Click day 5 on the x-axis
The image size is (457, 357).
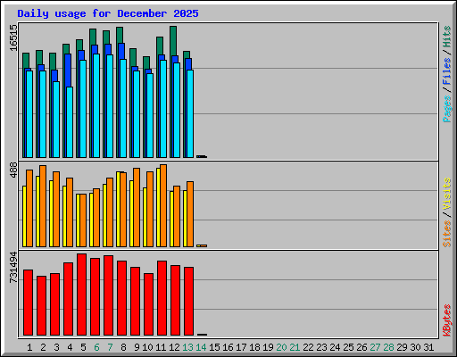[83, 347]
